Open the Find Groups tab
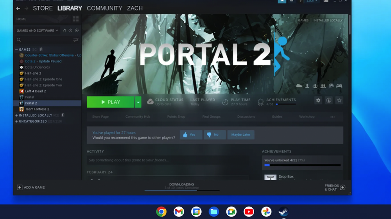The height and width of the screenshot is (219, 391). click(x=212, y=117)
